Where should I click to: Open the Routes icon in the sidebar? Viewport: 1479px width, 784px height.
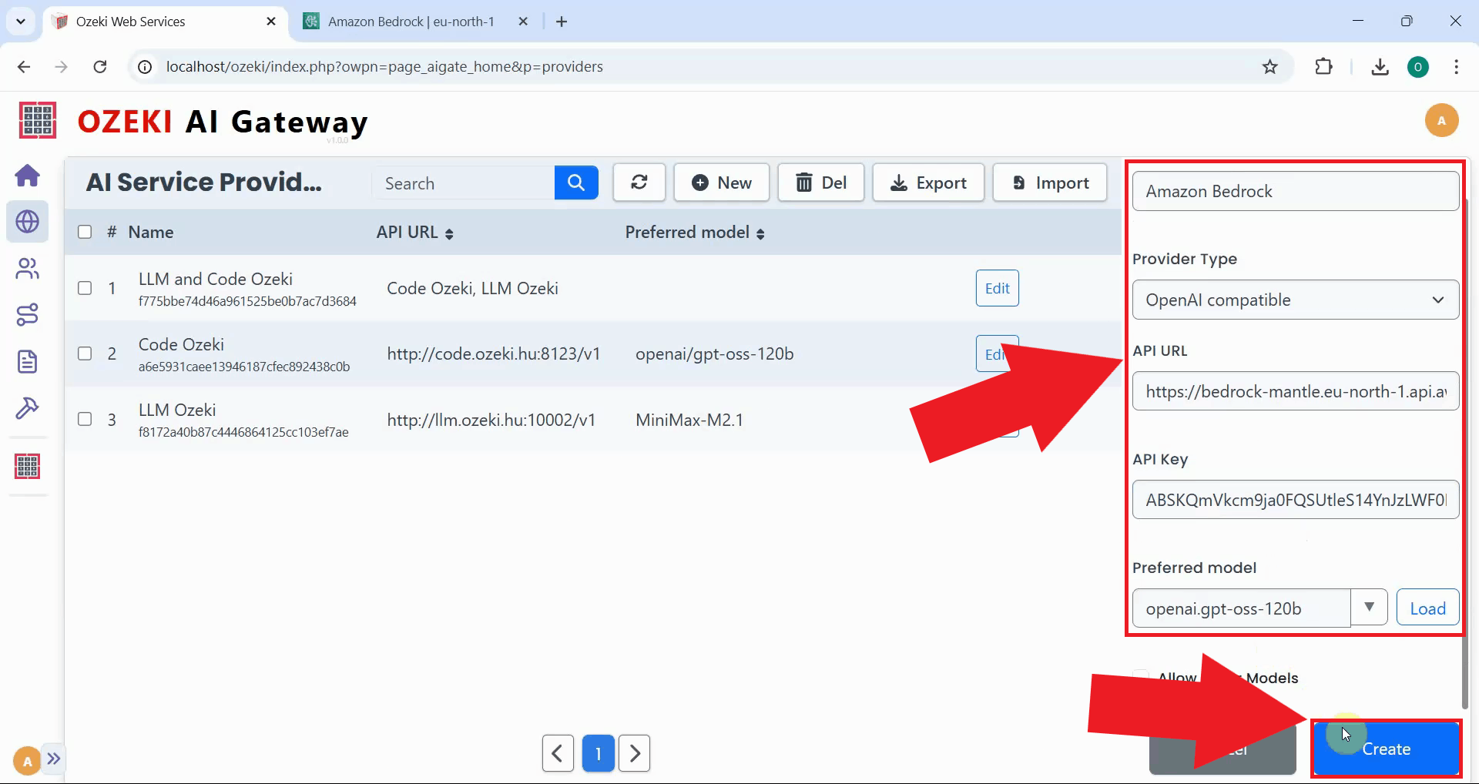pos(28,314)
